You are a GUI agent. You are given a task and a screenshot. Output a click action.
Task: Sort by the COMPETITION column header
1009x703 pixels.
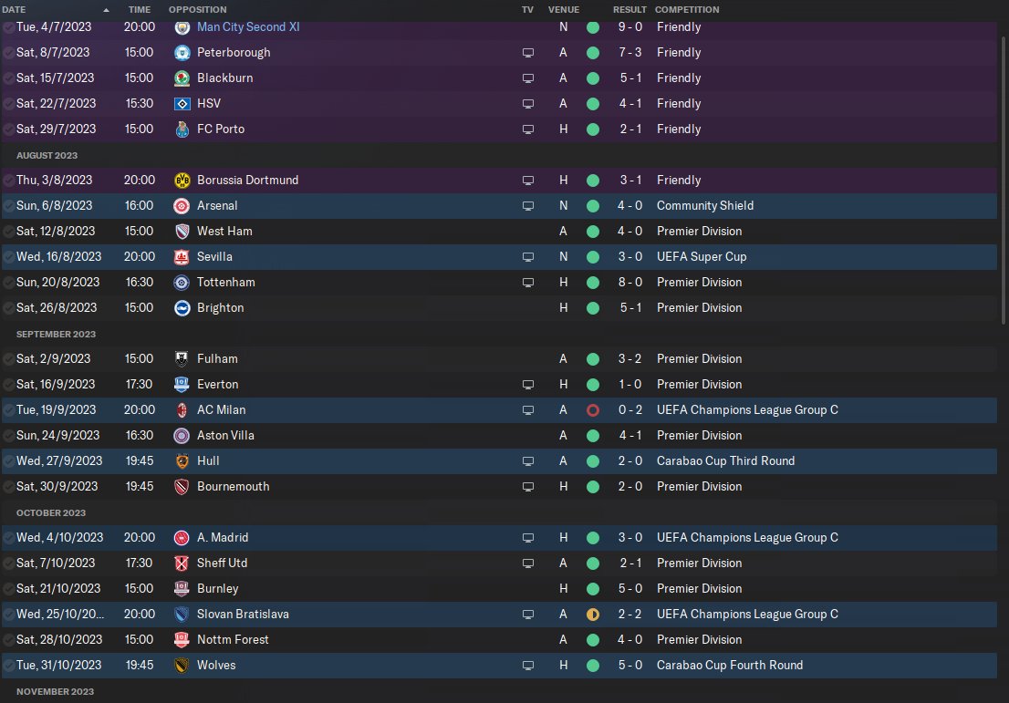coord(687,10)
